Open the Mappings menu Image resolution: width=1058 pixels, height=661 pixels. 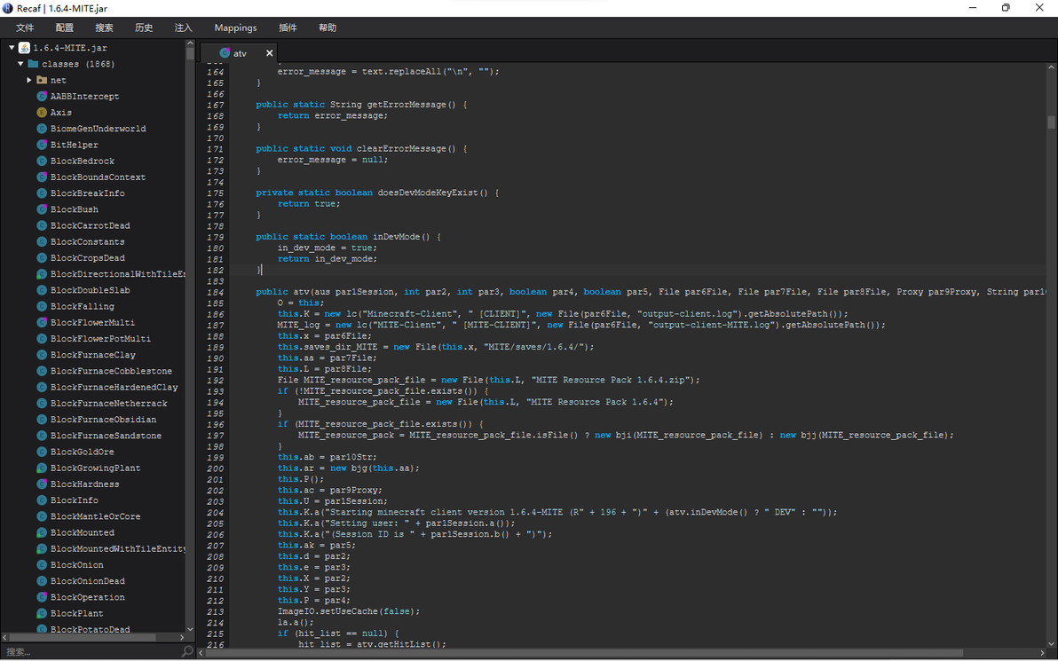click(235, 28)
